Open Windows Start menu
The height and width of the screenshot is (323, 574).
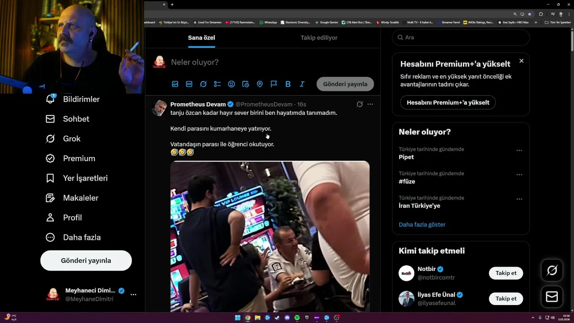[x=238, y=318]
